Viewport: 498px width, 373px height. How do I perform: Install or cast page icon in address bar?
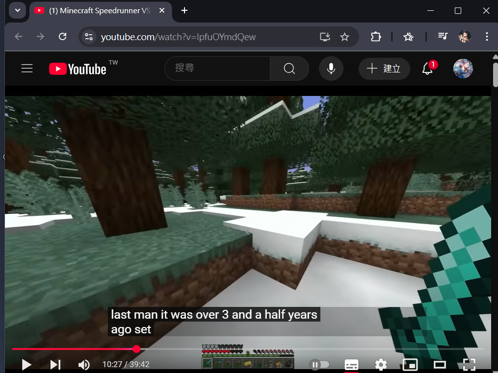click(325, 37)
